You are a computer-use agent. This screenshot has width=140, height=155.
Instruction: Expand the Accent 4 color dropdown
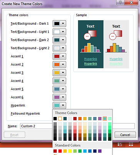coord(59,81)
